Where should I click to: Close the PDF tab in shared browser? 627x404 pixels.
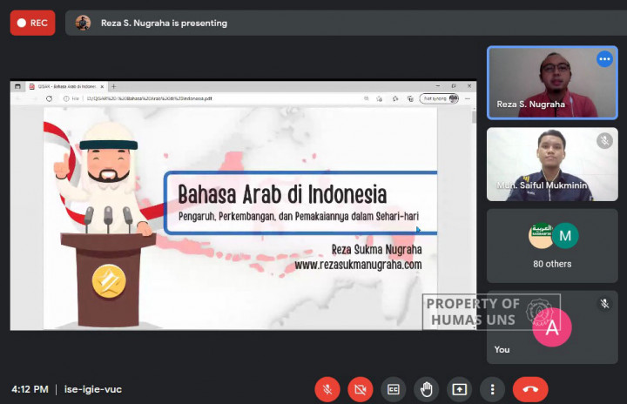coord(102,86)
